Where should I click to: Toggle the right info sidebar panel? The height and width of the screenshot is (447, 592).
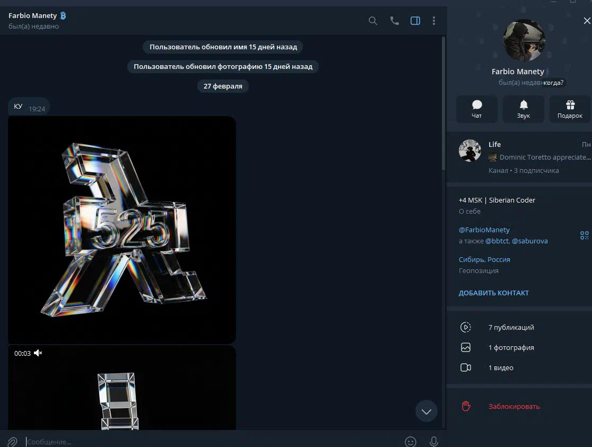[415, 21]
